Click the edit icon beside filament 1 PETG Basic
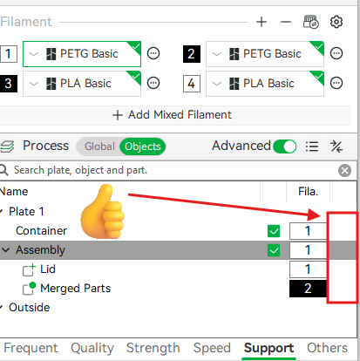 (x=153, y=53)
